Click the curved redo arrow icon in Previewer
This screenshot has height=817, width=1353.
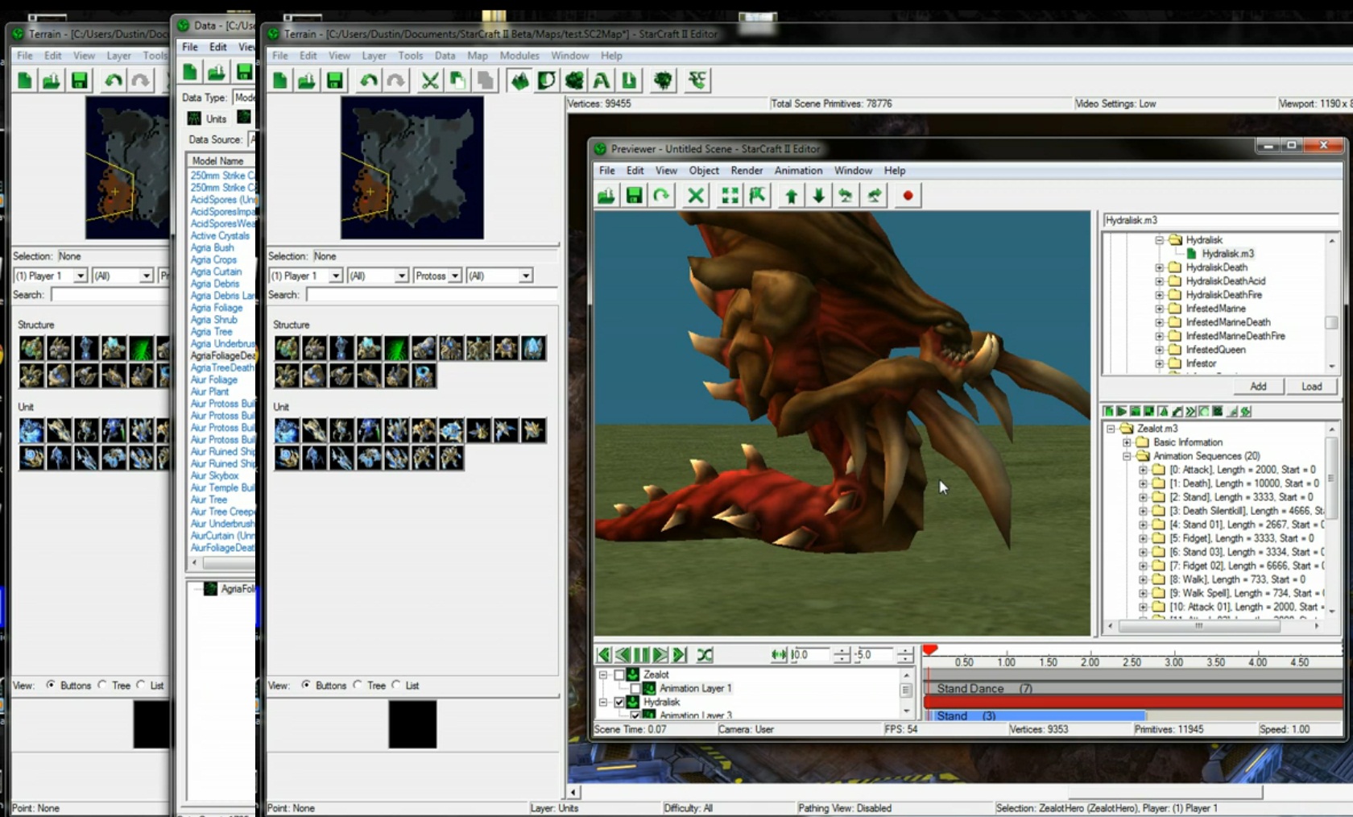(661, 196)
